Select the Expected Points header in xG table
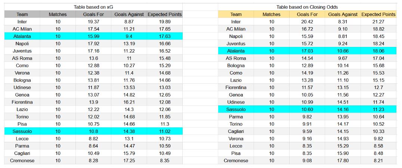 [x=165, y=14]
